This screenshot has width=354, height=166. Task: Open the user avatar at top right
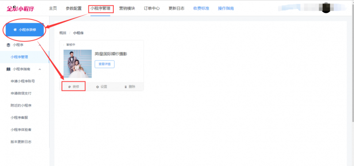coord(326,8)
